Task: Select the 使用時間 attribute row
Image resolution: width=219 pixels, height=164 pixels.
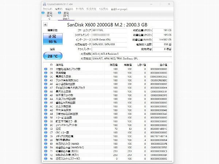Action: coord(106,73)
